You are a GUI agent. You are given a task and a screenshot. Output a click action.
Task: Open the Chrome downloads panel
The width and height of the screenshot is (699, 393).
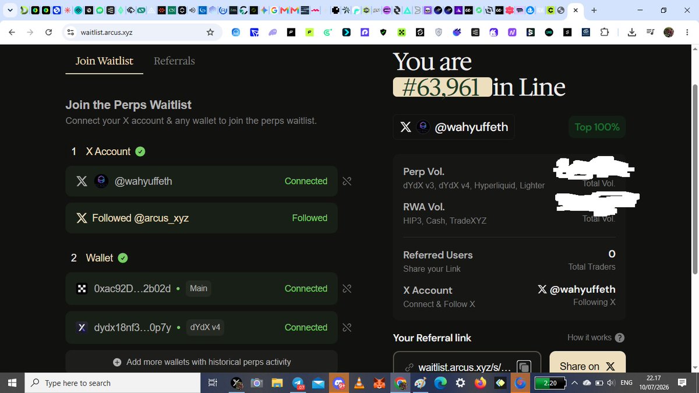[632, 33]
